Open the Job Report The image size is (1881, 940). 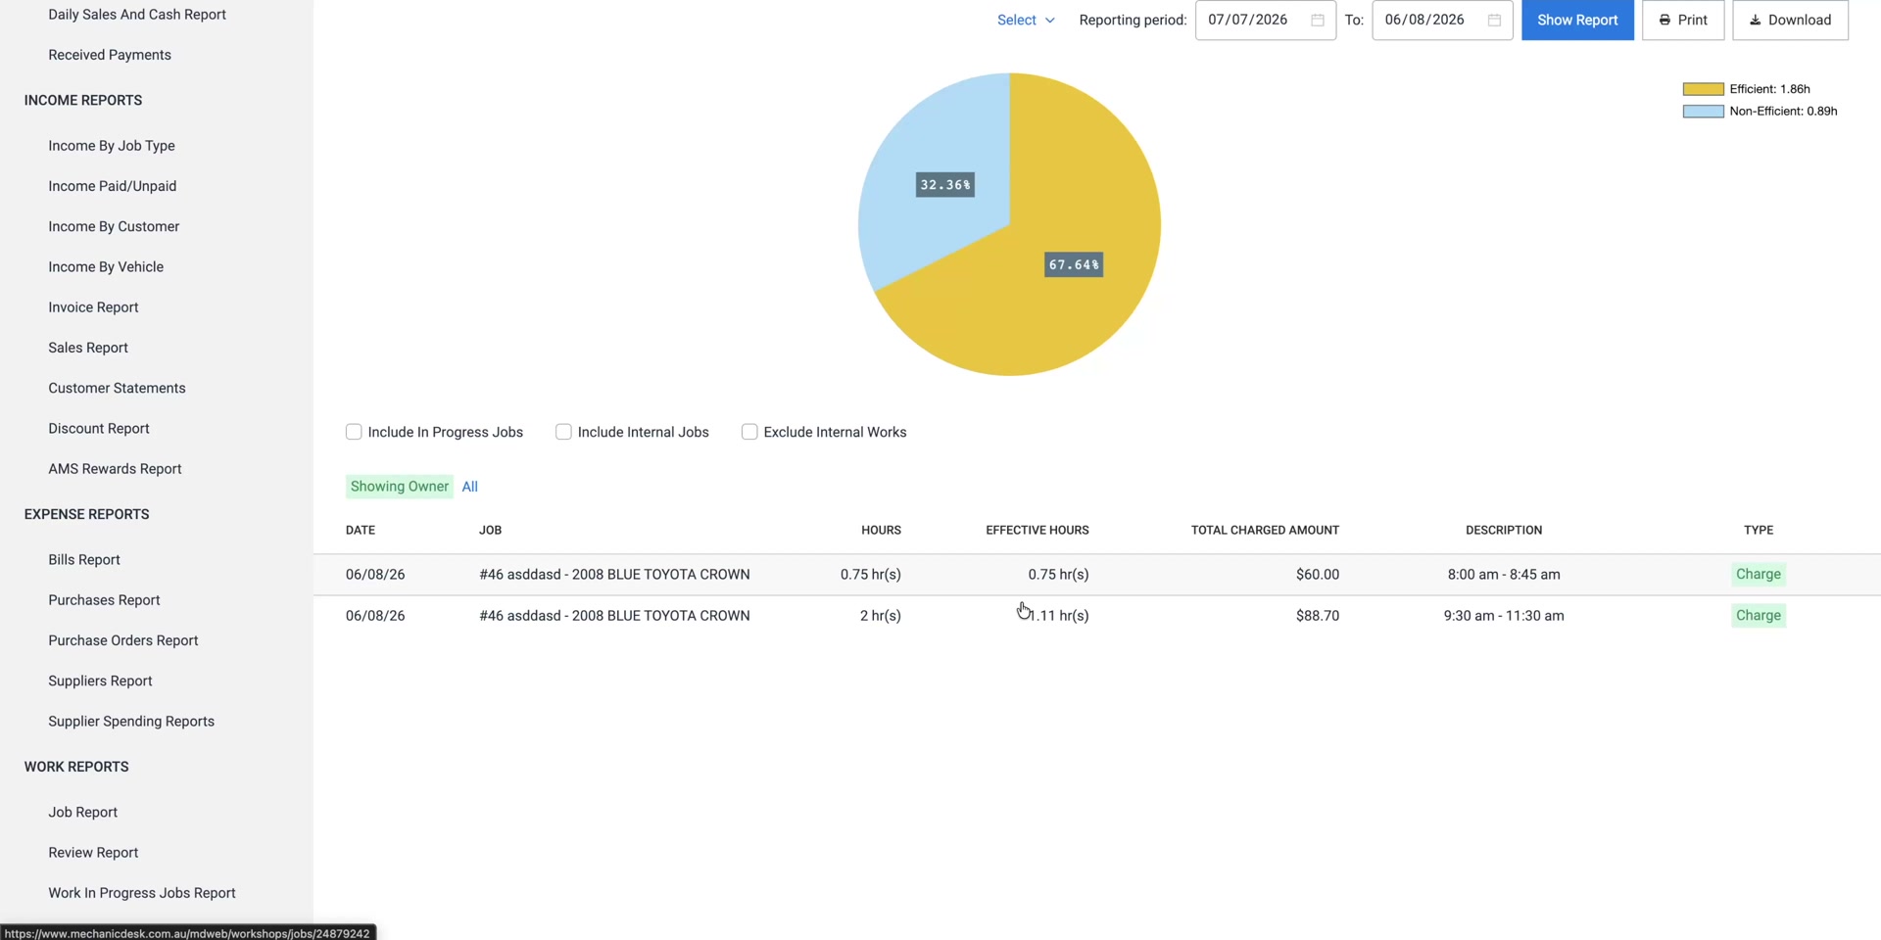[82, 813]
